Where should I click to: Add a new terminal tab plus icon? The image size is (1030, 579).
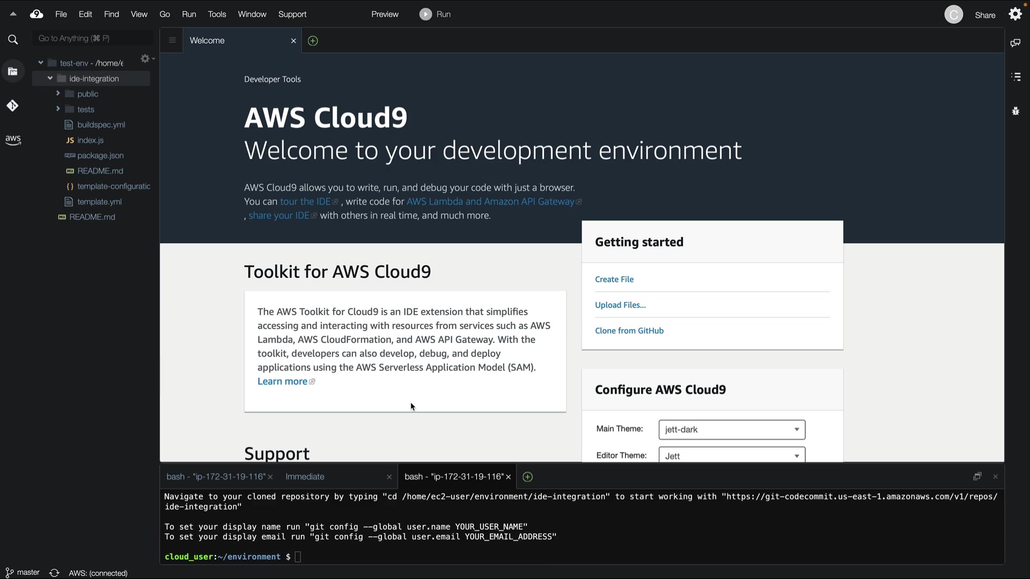527,477
